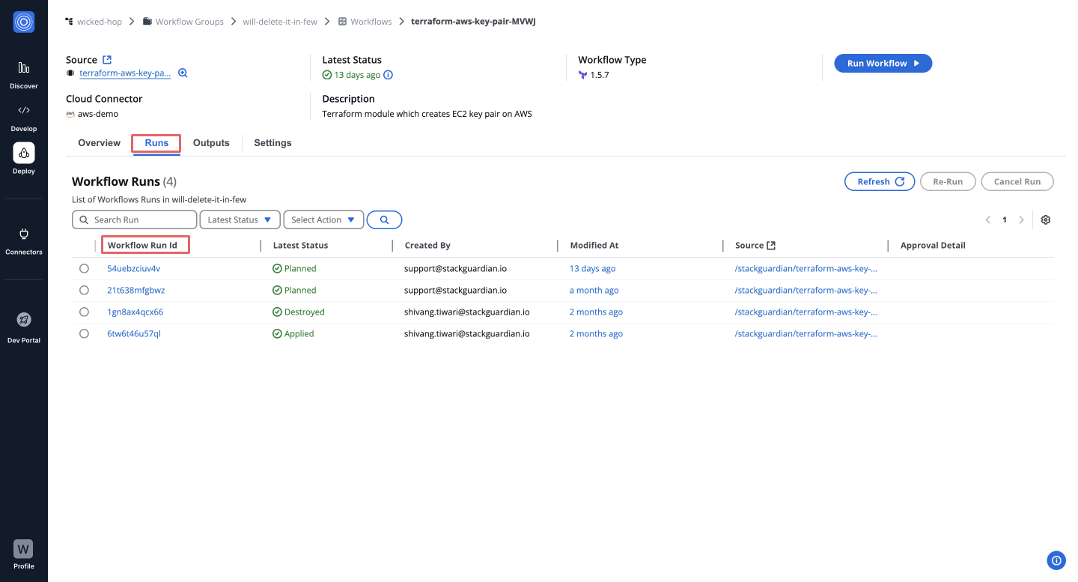Screen dimensions: 1078x582
Task: Open the Select Action dropdown
Action: 323,220
